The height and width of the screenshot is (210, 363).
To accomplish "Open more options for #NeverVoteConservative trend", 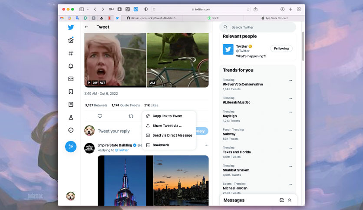I will (290, 80).
